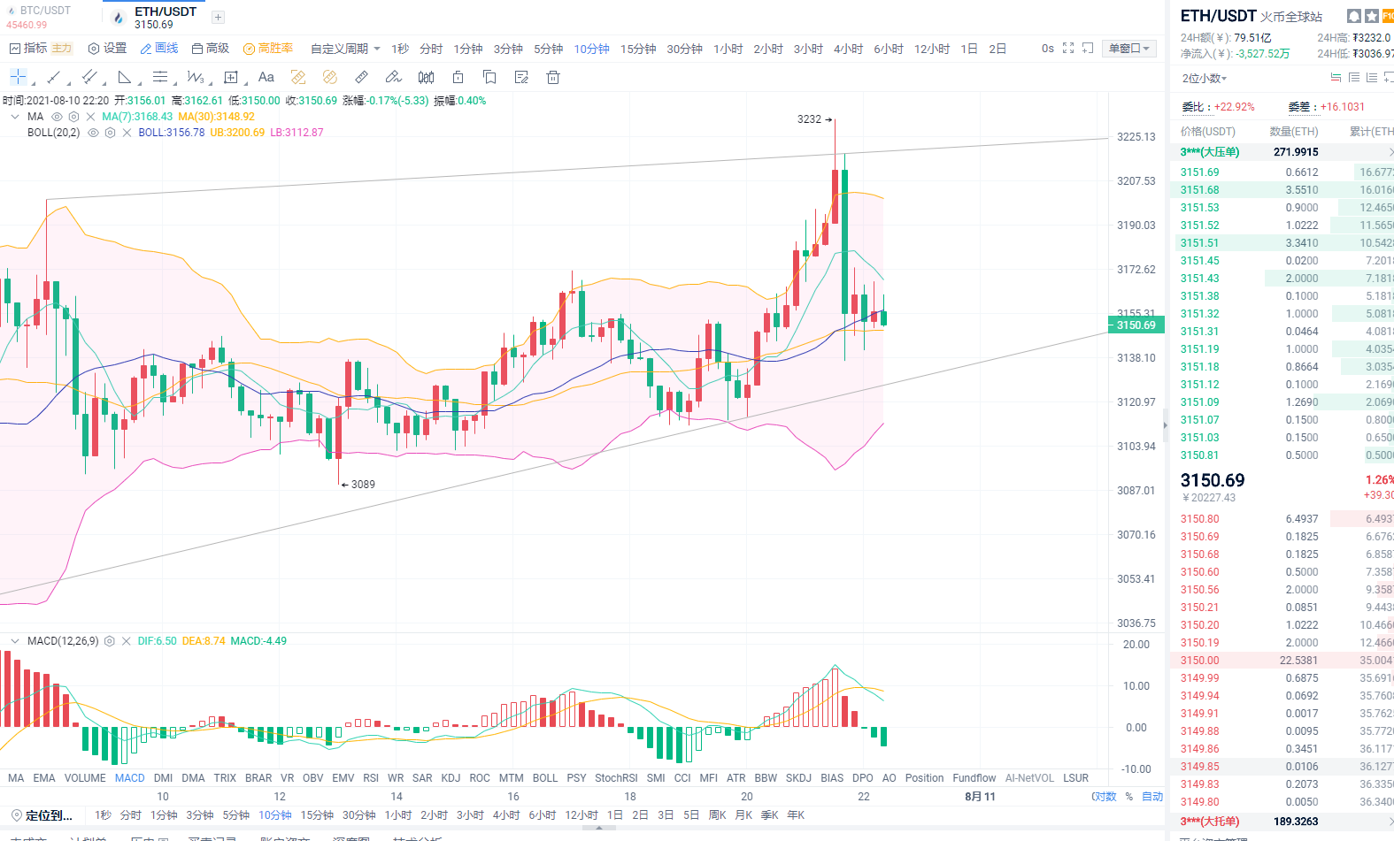Click the first orange ruler measure icon
Viewport: 1394px width, 841px height.
point(298,77)
